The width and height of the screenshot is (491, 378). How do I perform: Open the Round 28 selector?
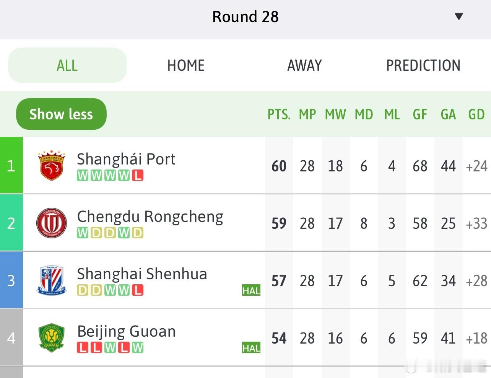(x=245, y=17)
